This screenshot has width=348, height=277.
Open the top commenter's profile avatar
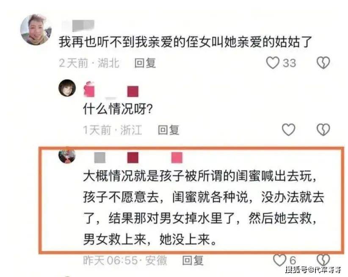click(36, 30)
